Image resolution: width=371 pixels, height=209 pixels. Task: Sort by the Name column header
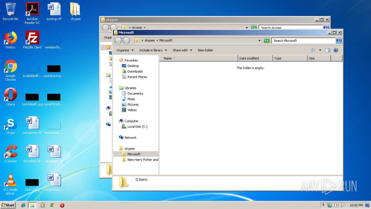point(199,58)
